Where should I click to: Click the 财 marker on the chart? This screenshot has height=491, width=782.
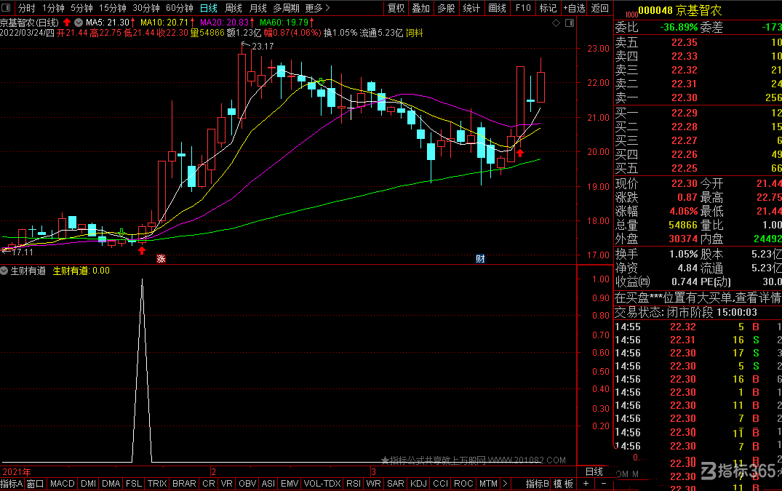[x=480, y=258]
